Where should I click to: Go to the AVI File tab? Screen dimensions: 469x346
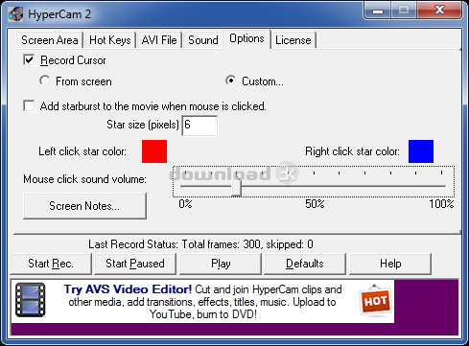click(159, 40)
